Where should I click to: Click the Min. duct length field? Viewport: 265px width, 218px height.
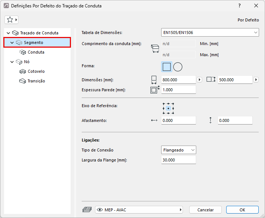(x=179, y=44)
